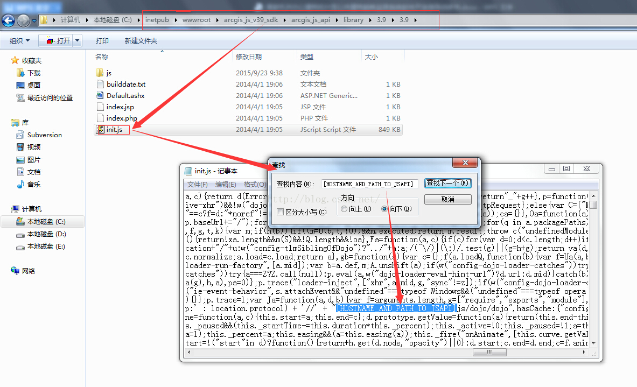
Task: Close the 查找 find dialog
Action: click(465, 163)
